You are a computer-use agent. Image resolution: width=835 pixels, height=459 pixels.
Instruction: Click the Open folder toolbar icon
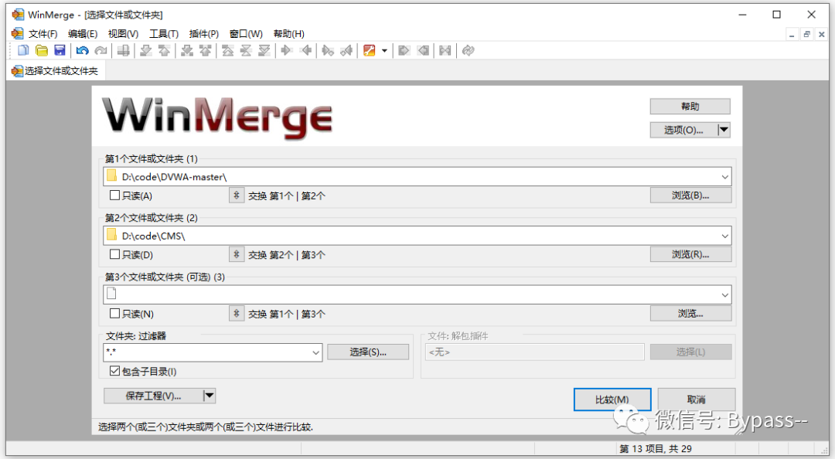pyautogui.click(x=42, y=50)
